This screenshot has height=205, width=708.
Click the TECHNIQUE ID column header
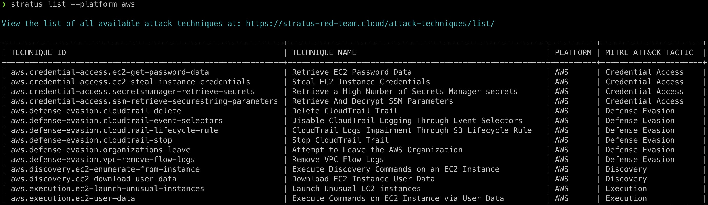[x=38, y=53]
